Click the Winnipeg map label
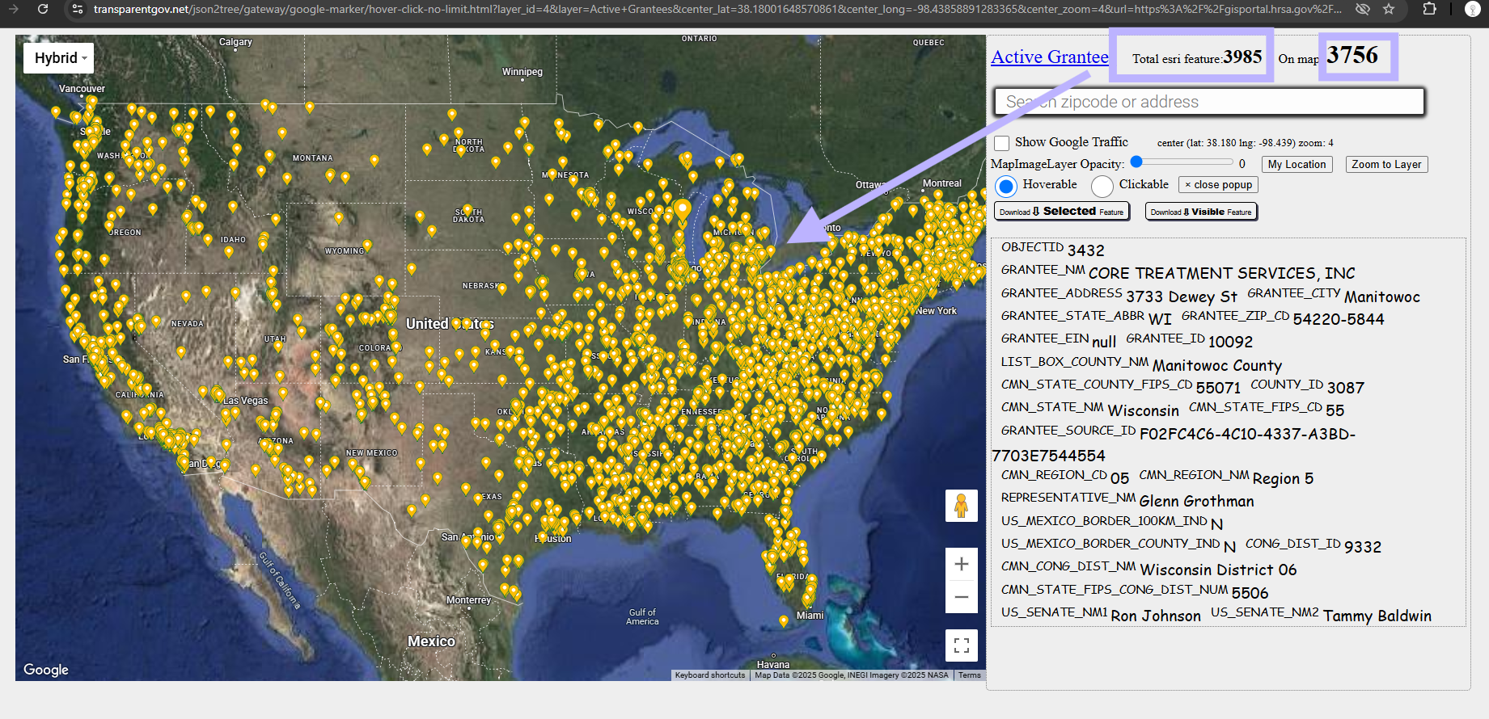 pos(522,72)
